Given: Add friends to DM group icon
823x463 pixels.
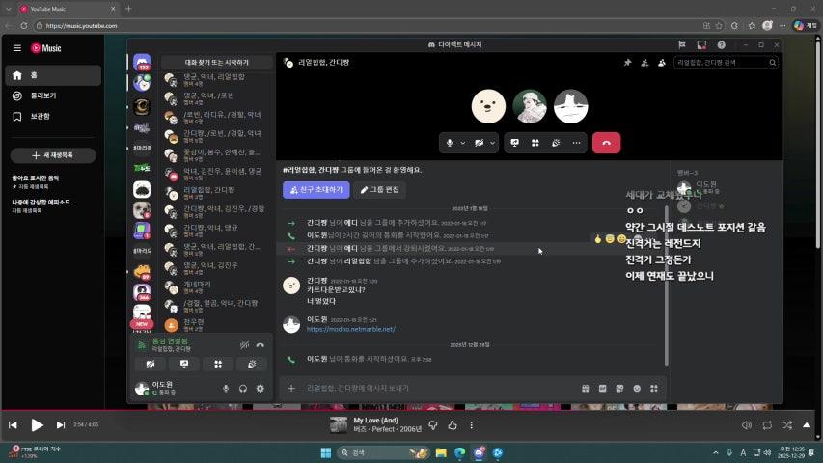Looking at the screenshot, I should tap(645, 63).
